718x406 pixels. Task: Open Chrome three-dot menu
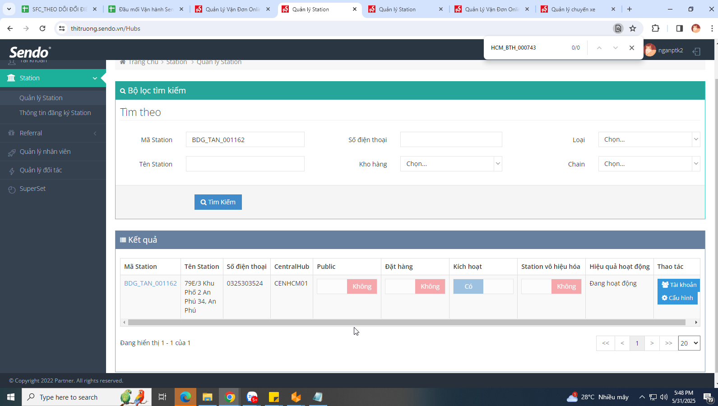pos(712,28)
